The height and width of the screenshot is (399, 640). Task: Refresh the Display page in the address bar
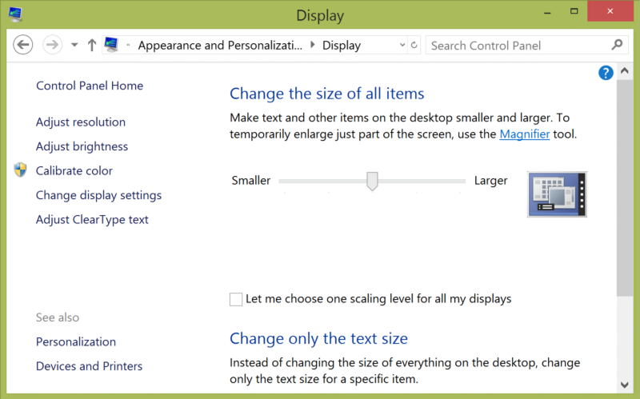coord(414,46)
